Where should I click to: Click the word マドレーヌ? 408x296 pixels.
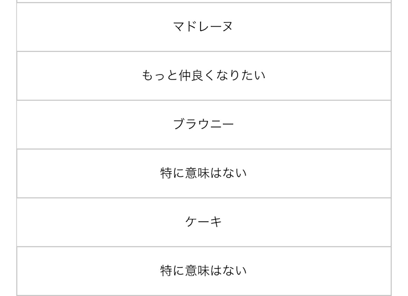204,27
